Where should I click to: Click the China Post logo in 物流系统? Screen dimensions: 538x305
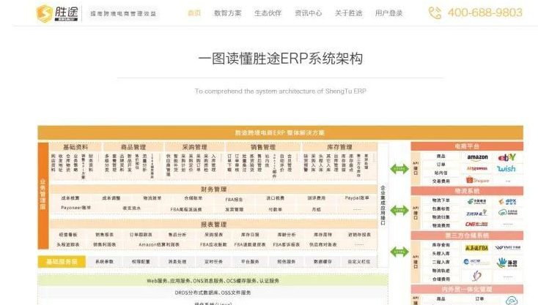[477, 201]
